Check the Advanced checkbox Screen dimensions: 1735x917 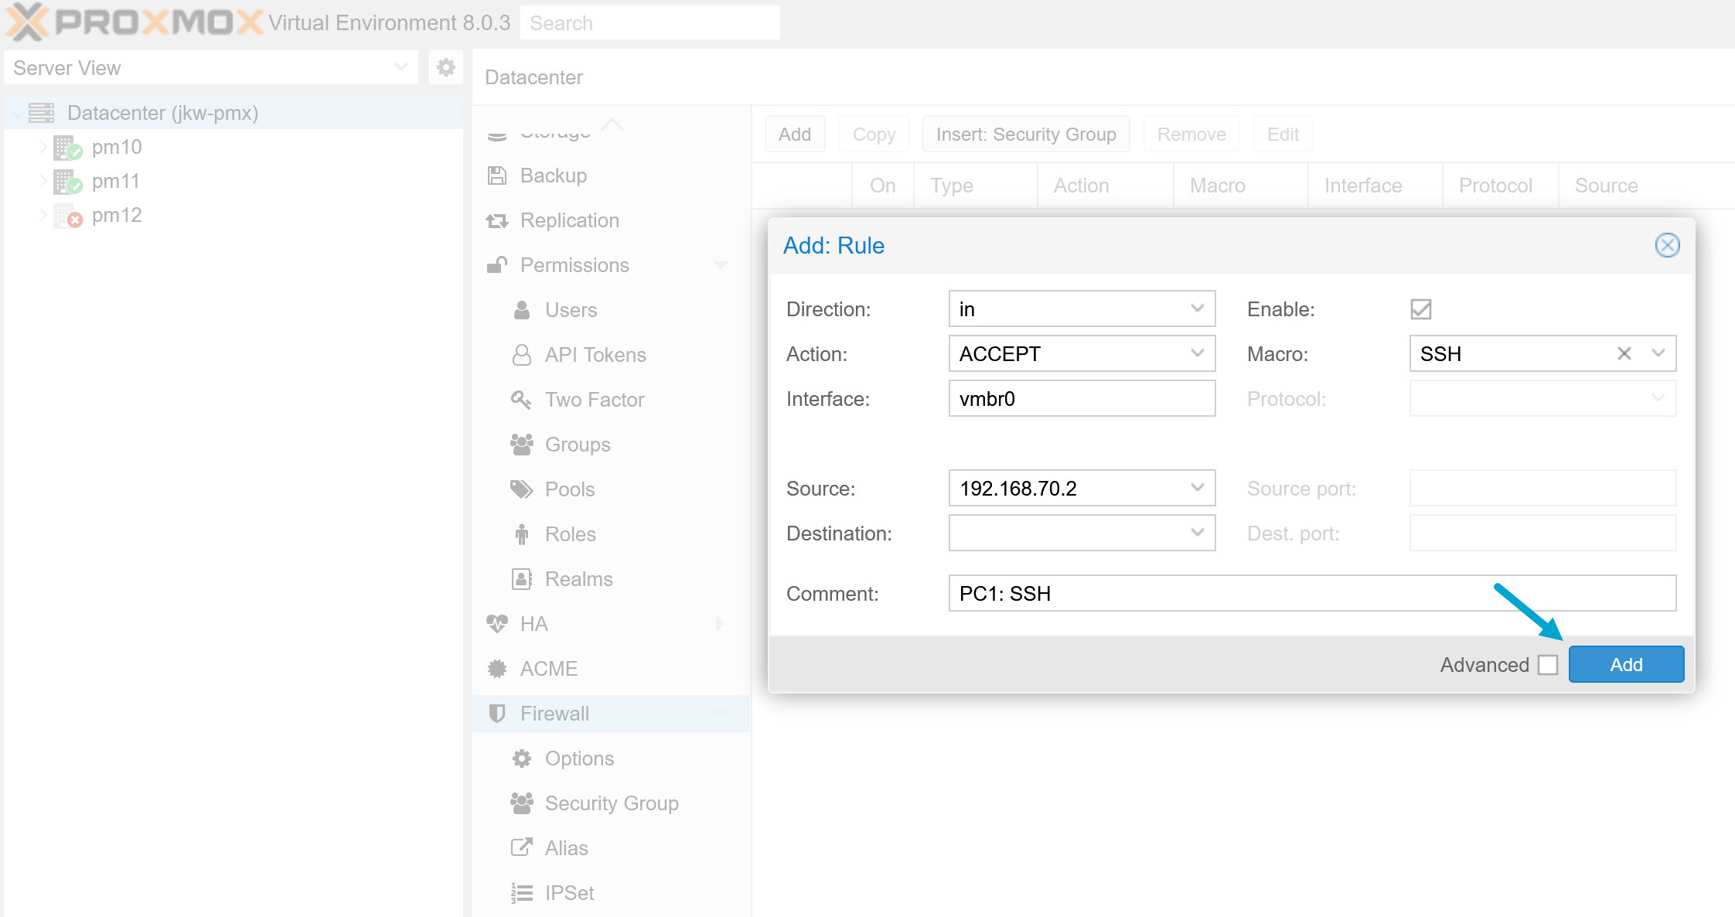click(x=1549, y=664)
